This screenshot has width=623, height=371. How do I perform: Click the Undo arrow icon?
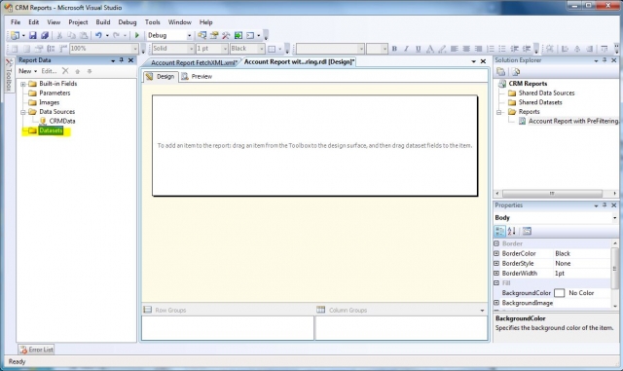click(x=98, y=35)
